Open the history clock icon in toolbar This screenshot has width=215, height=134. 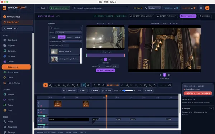tap(169, 85)
